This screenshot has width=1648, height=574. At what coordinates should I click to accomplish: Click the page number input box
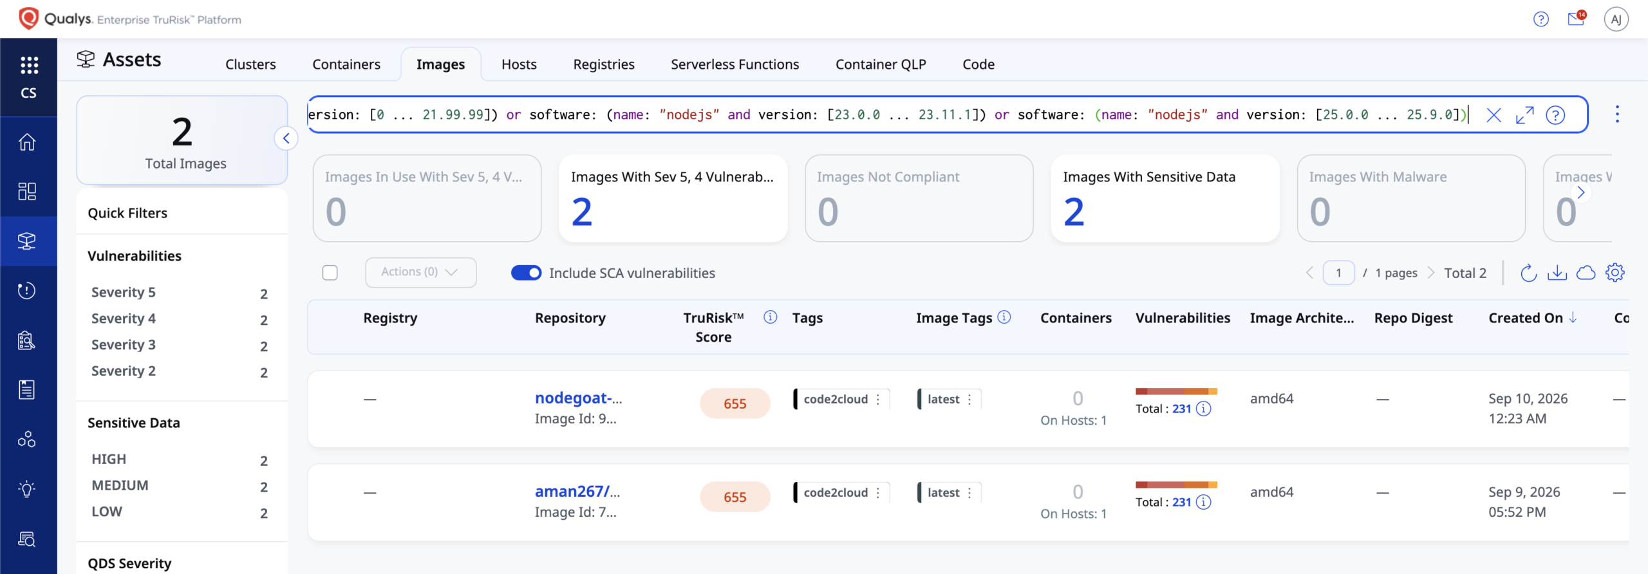(1338, 273)
